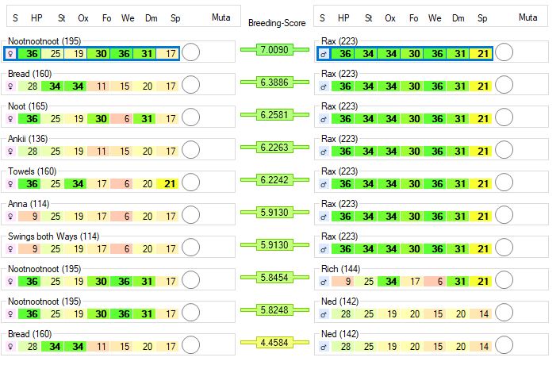Click the name Rich (144)

(340, 268)
